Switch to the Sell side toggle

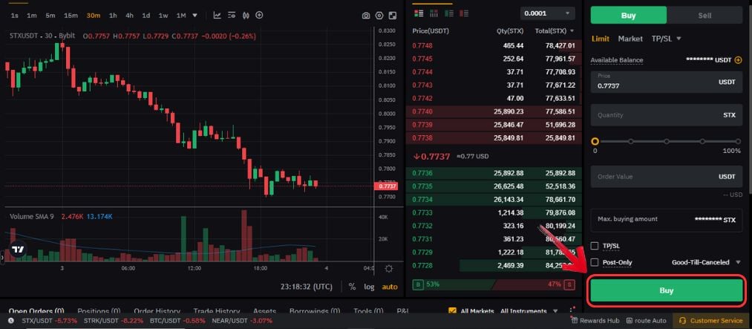704,16
